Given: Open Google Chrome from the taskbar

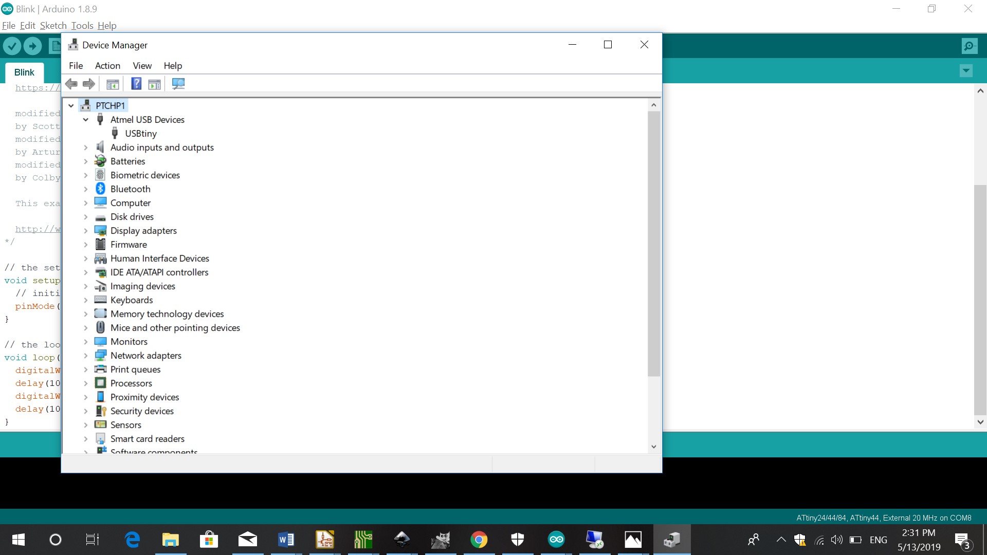Looking at the screenshot, I should (479, 540).
